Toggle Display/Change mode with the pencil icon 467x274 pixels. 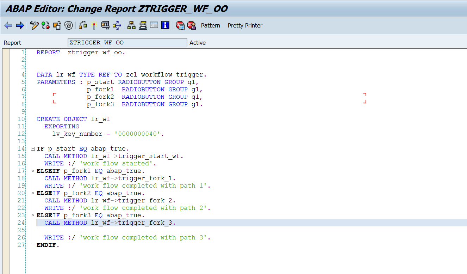(x=34, y=25)
